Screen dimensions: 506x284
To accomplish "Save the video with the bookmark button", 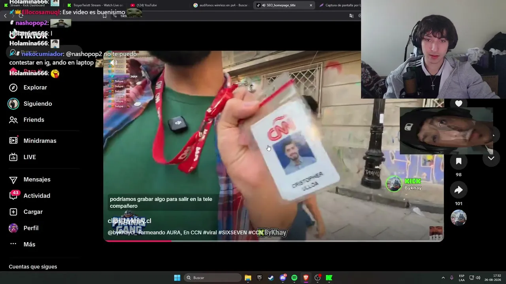I will click(459, 161).
